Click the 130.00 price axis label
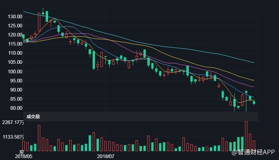 pos(14,17)
